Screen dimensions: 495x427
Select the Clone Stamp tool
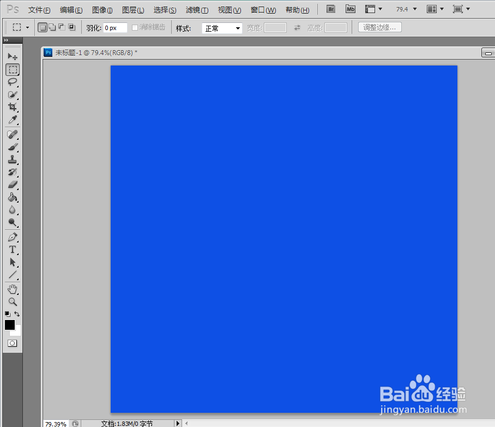click(x=13, y=159)
